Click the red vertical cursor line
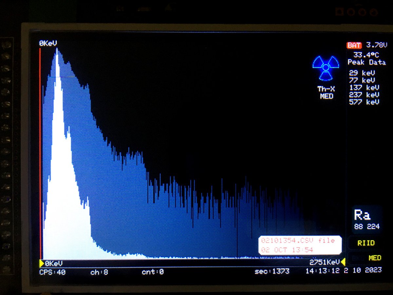This screenshot has height=295, width=393. point(40,153)
